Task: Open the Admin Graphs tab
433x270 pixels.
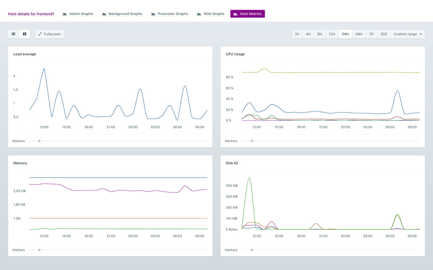Action: pos(78,14)
